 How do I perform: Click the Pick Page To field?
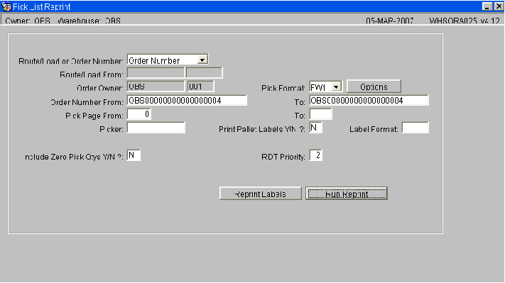pyautogui.click(x=321, y=114)
